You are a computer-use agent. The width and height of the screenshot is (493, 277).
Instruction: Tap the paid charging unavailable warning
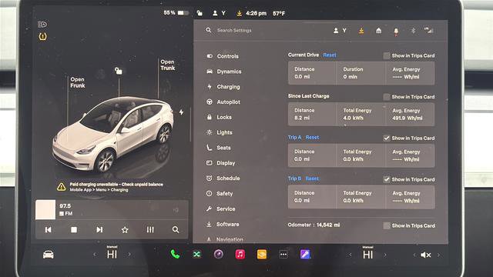[x=110, y=187]
